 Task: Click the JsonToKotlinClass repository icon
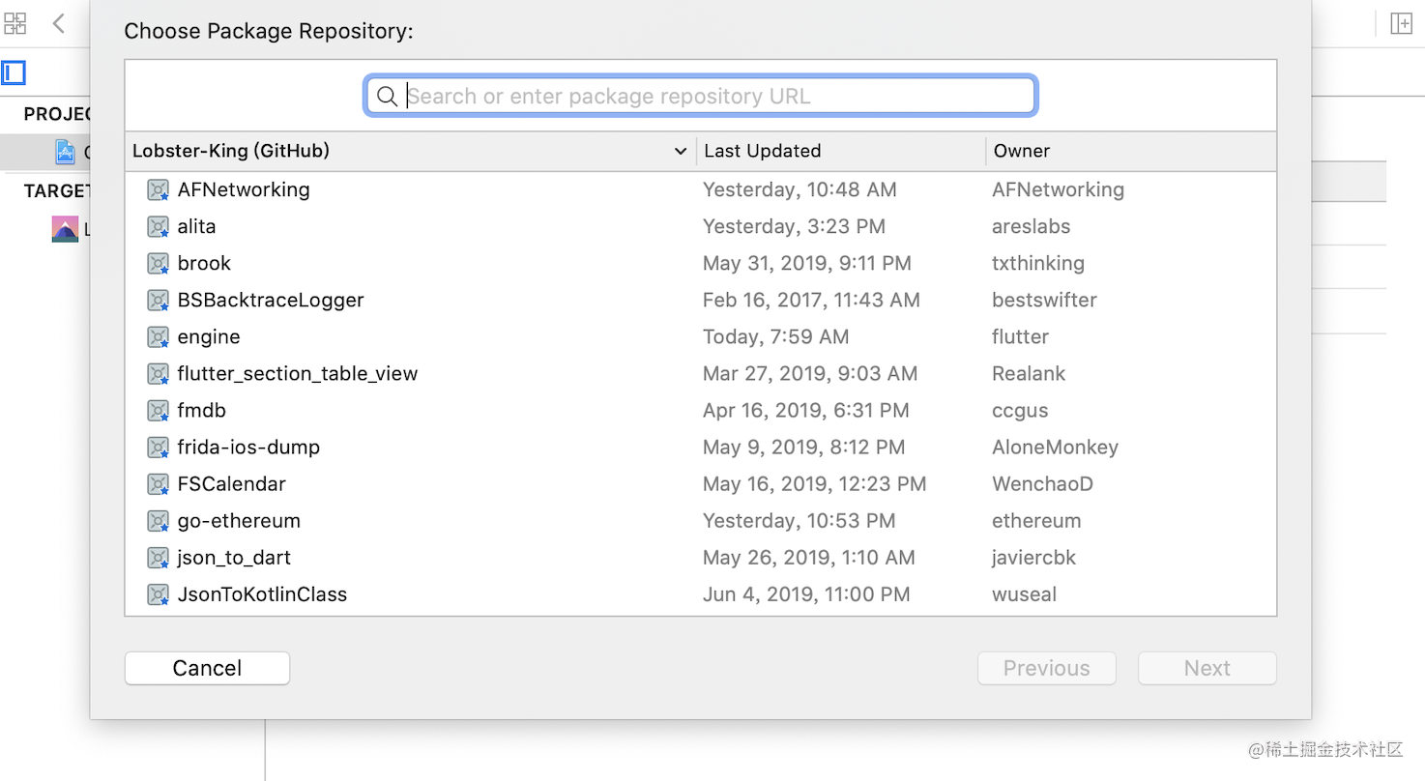(159, 594)
